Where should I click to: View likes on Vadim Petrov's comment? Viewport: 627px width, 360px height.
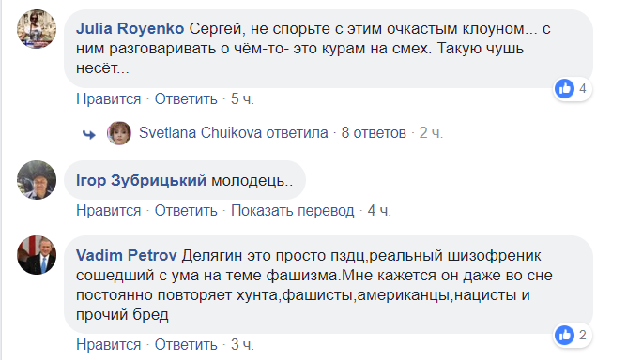(573, 335)
